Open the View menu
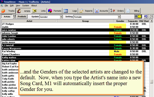Screen dimensions: 154x97 point(18,6)
